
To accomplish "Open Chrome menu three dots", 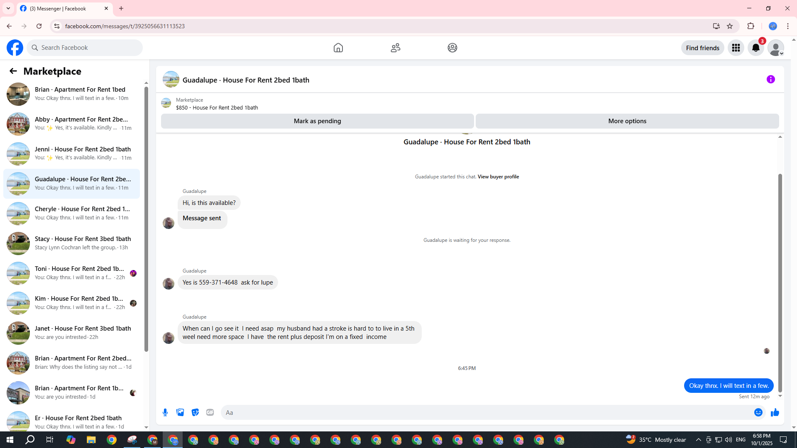I will pyautogui.click(x=788, y=26).
